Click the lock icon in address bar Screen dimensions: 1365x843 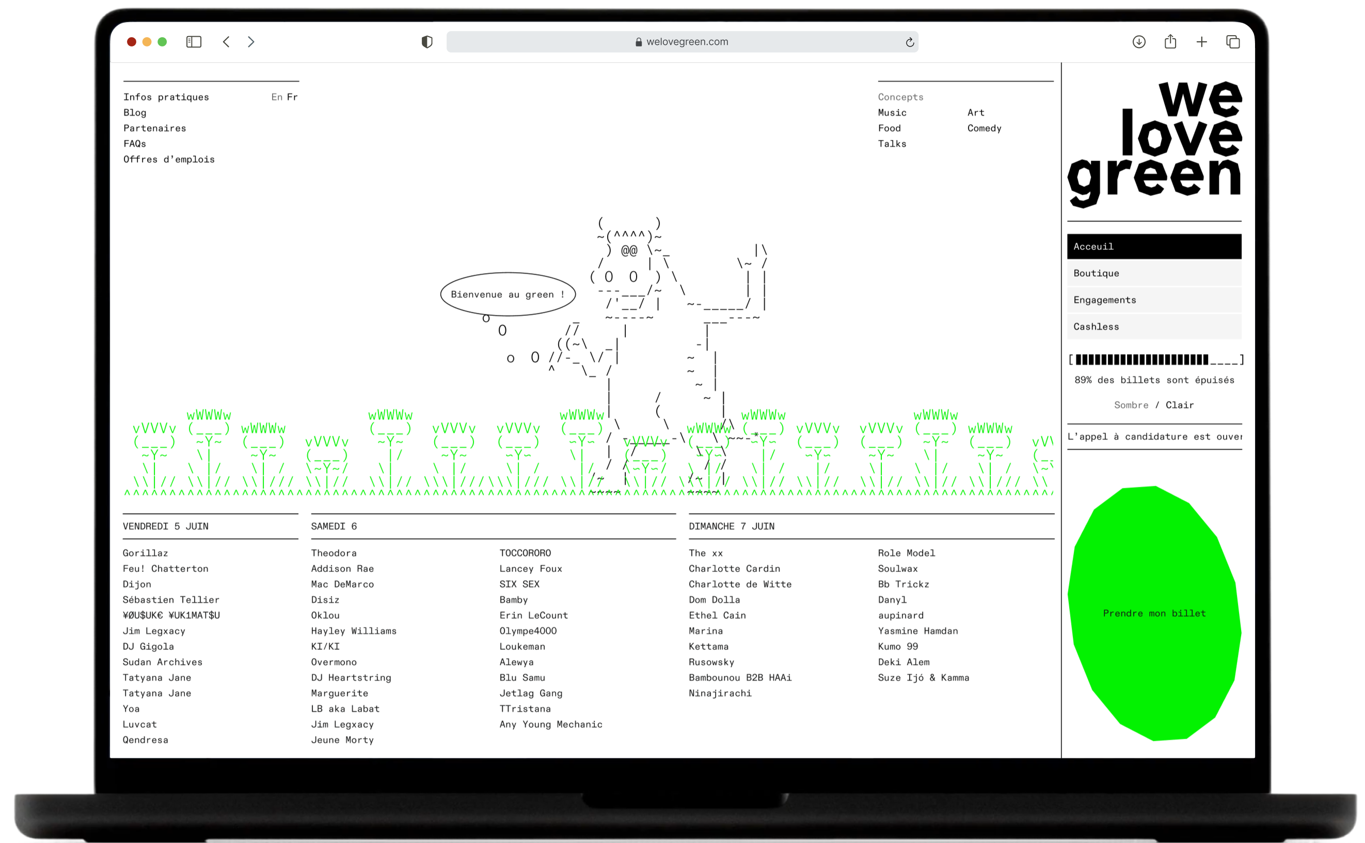pyautogui.click(x=639, y=42)
